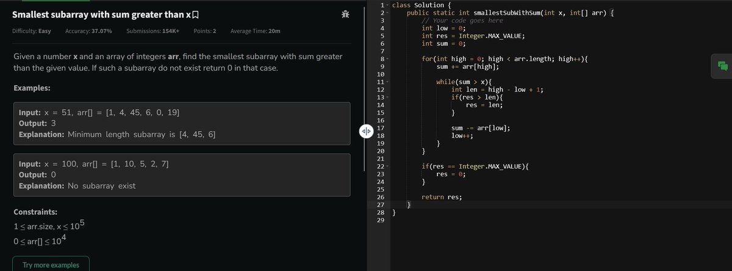Viewport: 732px width, 271px height.
Task: Click the Output: 0 line
Action: 38,175
